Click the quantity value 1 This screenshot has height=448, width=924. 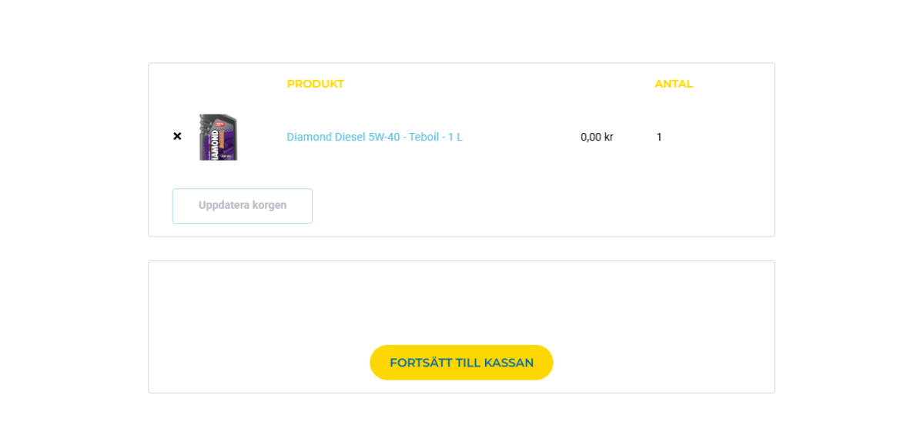659,137
